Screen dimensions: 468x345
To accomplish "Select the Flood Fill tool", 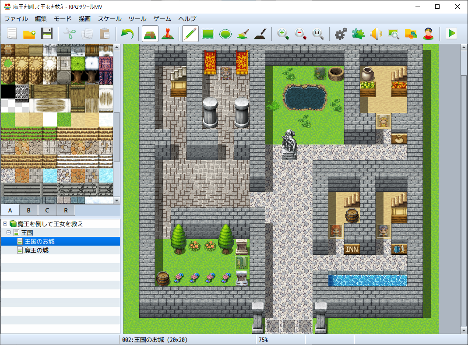I will [x=243, y=33].
